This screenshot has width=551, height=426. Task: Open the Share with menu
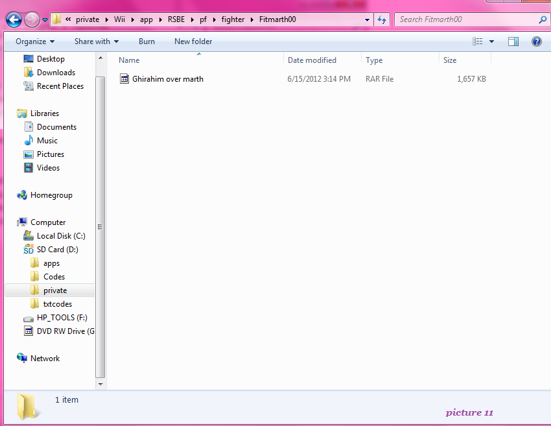[x=97, y=41]
